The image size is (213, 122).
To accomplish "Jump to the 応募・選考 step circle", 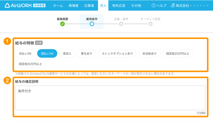I will (121, 24).
